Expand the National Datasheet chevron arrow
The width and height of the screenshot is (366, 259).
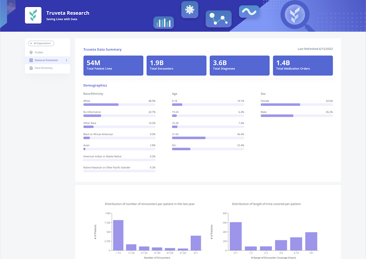[66, 60]
